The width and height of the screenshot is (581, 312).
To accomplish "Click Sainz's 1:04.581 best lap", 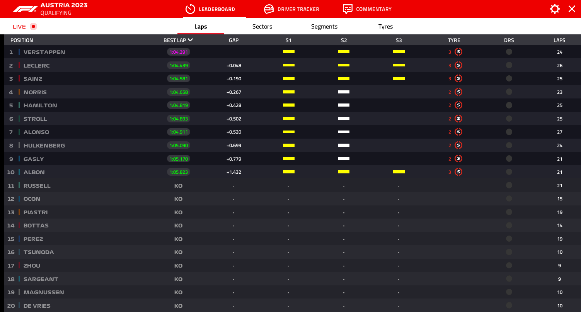I will click(x=179, y=78).
